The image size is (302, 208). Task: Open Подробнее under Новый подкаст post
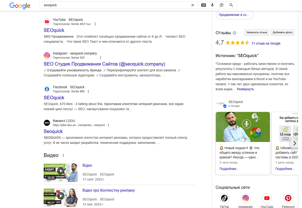[x=229, y=169]
